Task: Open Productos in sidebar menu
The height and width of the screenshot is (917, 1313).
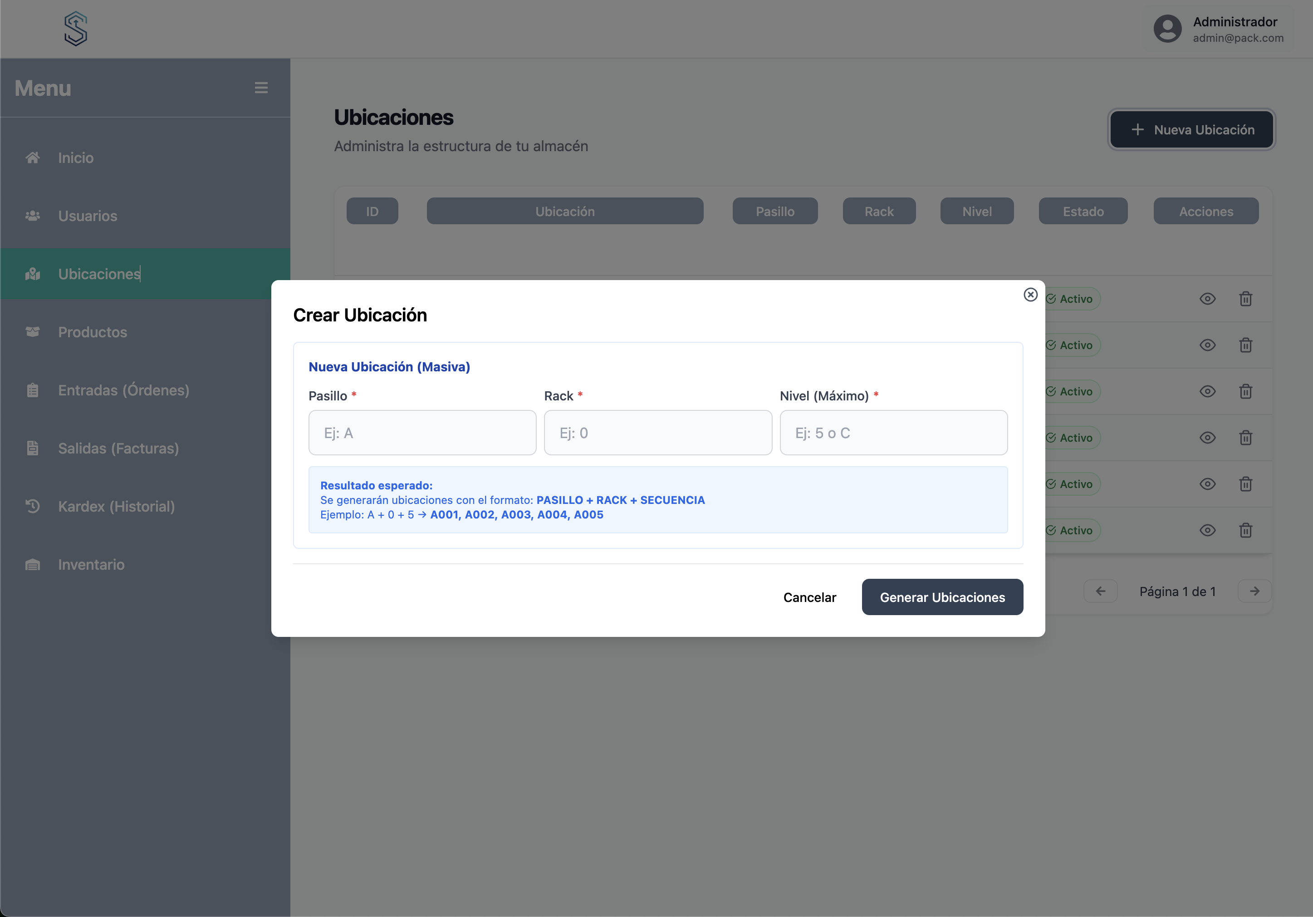Action: coord(93,332)
